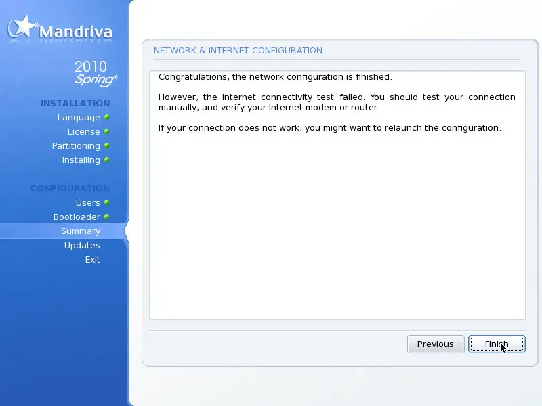Go back with the Previous button
542x406 pixels.
click(x=436, y=344)
